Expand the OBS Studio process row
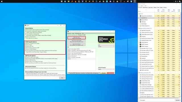 [x=139, y=22]
